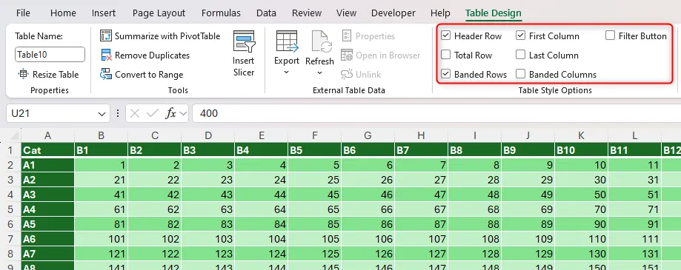Click the formula bar Enter checkmark icon
Screen dimensions: 681x270
click(x=153, y=113)
